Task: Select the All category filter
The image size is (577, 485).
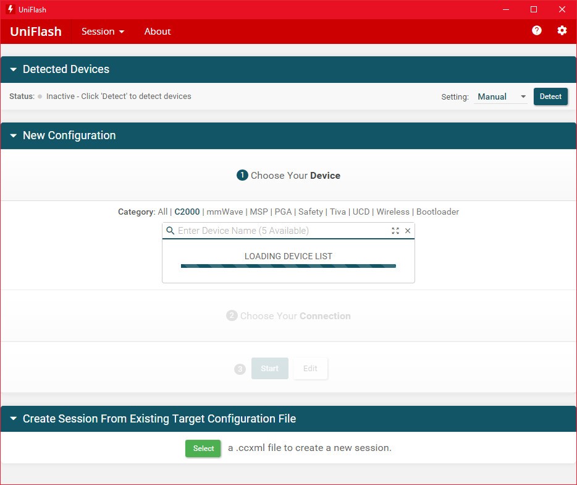Action: coord(162,212)
